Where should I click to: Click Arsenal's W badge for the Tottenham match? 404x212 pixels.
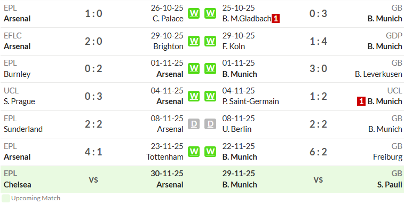(x=194, y=152)
